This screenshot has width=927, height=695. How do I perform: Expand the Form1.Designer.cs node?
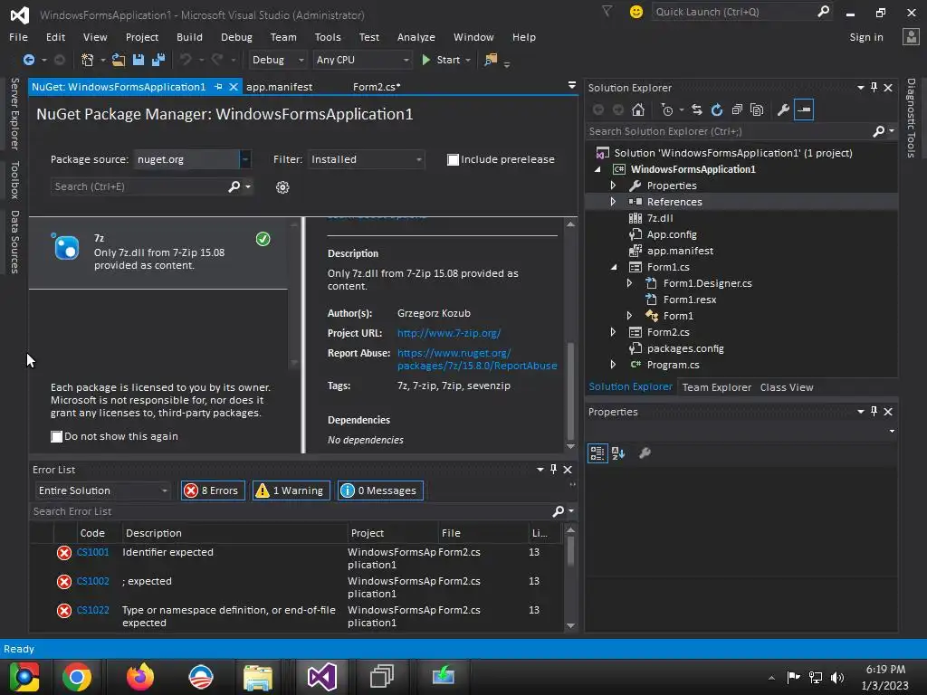pos(630,283)
